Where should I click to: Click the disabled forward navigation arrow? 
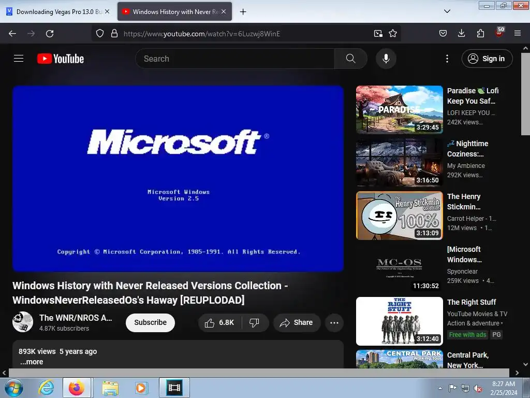(x=31, y=34)
